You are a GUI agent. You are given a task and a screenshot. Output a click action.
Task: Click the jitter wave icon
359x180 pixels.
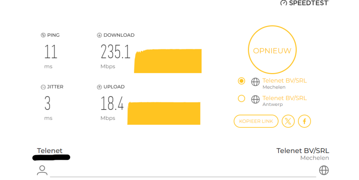(x=43, y=87)
